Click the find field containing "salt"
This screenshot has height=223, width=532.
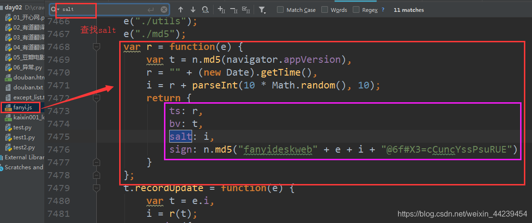pyautogui.click(x=109, y=10)
